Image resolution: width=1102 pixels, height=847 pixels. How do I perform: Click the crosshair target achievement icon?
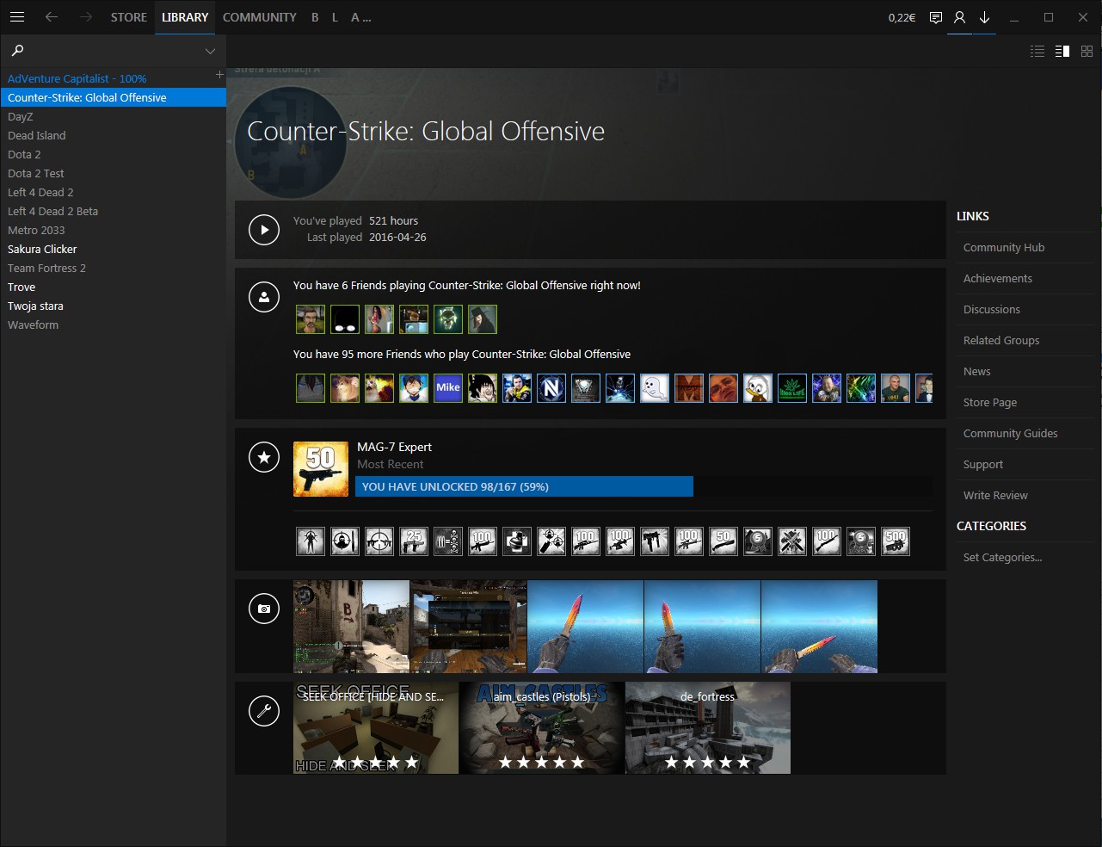pyautogui.click(x=379, y=541)
